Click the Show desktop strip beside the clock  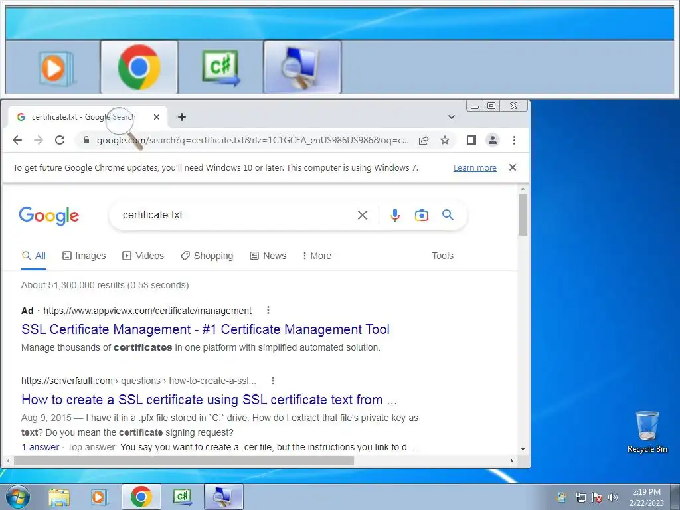(x=675, y=497)
